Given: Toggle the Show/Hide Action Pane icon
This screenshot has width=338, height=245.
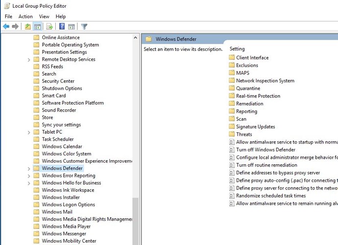Looking at the screenshot, I should (x=72, y=26).
